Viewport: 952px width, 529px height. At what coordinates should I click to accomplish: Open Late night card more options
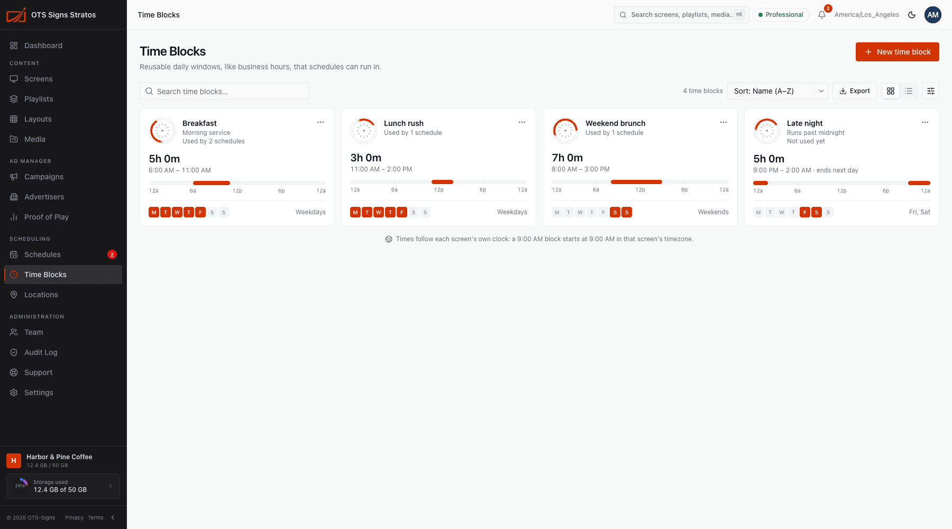click(925, 122)
